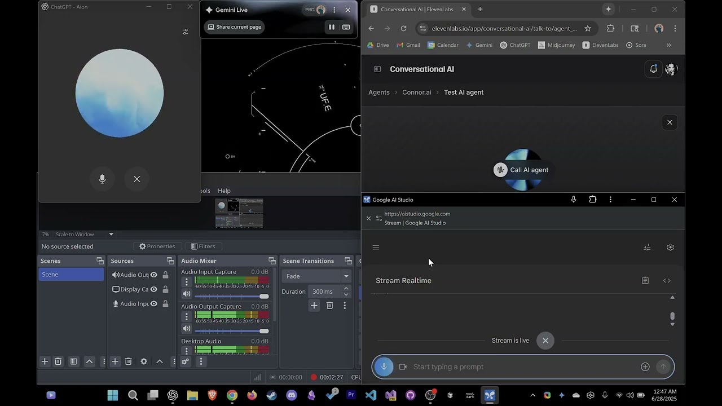Screen dimensions: 722x406
Task: Increase transition Duration stepper up
Action: point(346,289)
